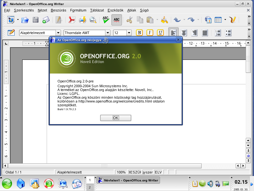Enable Align Right
The height and width of the screenshot is (191, 254).
coord(194,33)
